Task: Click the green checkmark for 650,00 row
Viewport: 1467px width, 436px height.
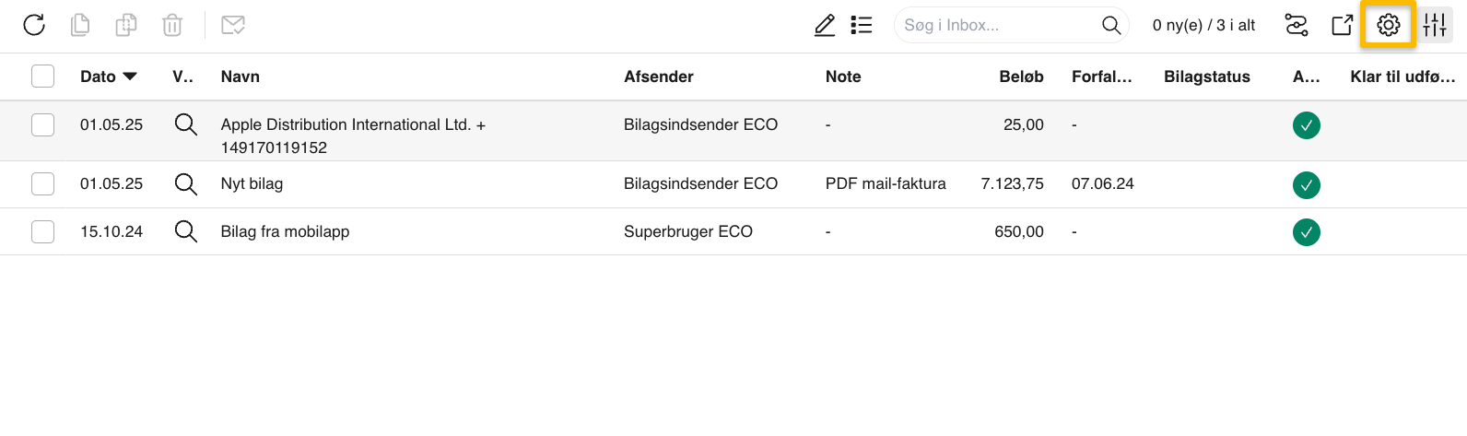Action: (x=1307, y=232)
